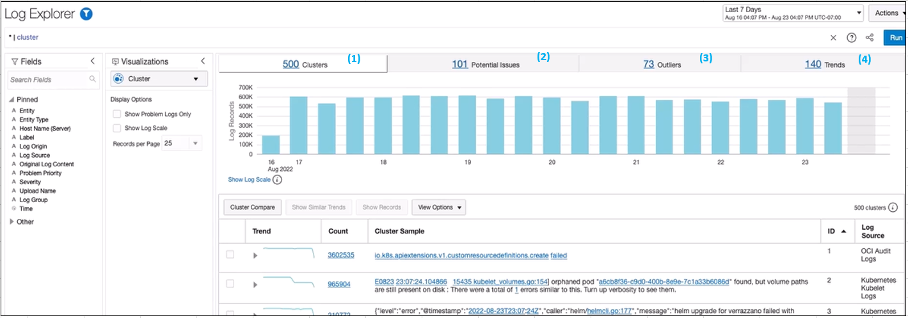Open the count link 965904

coord(339,284)
